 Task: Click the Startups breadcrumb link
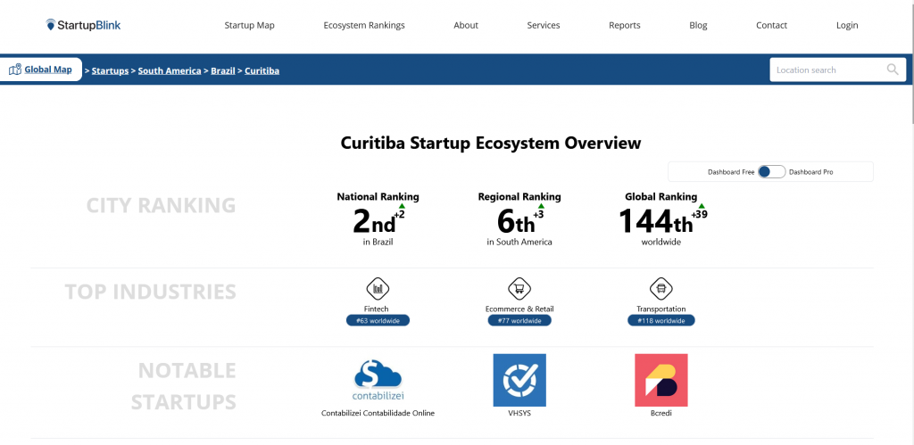(110, 71)
